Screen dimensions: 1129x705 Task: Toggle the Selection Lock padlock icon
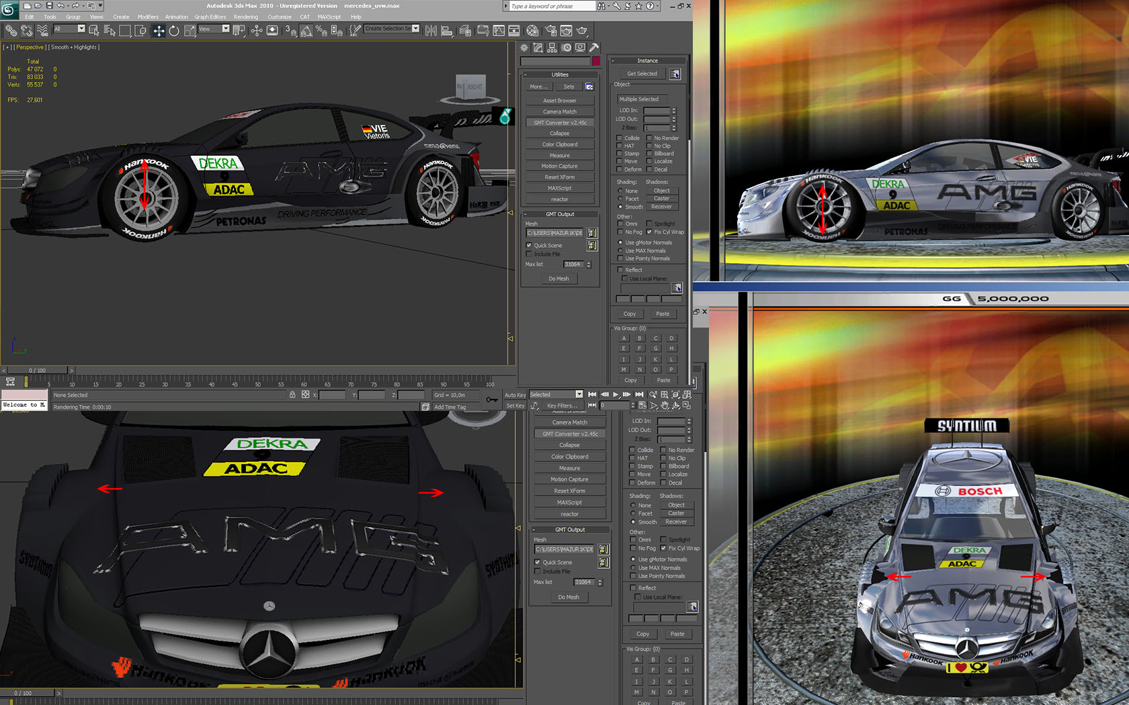292,395
